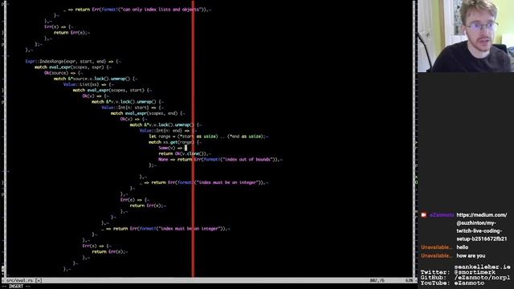The width and height of the screenshot is (514, 289).
Task: Click the src/eval.rs [+] status bar filename
Action: pos(24,280)
